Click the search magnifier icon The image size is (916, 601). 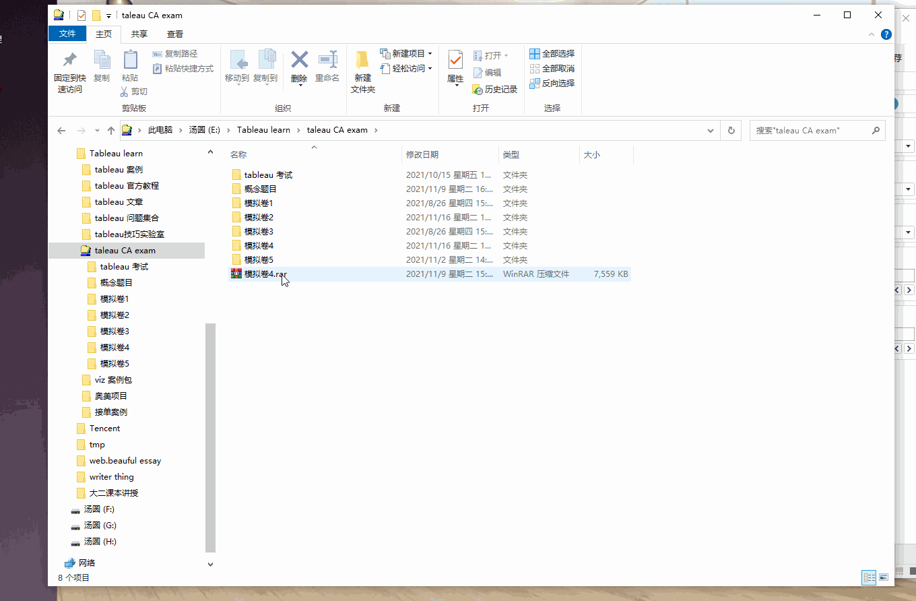coord(876,131)
